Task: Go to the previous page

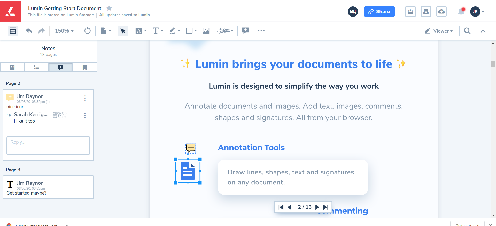Action: [290, 207]
